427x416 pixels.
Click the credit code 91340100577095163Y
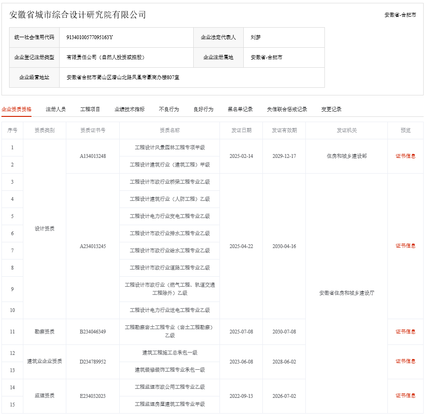click(x=90, y=37)
